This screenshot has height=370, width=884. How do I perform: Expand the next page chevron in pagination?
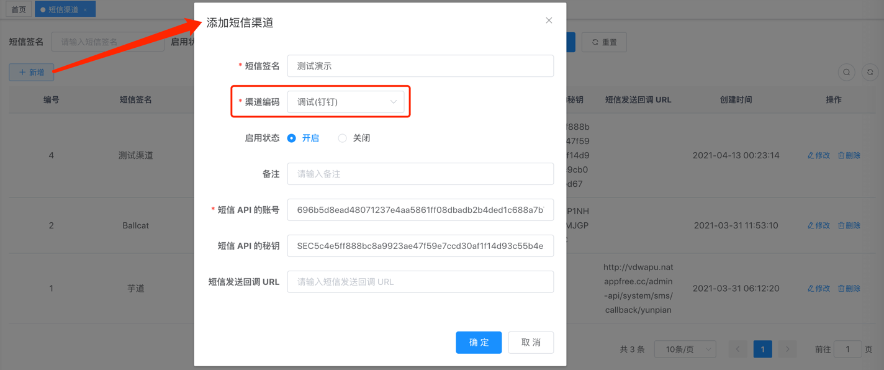[787, 349]
